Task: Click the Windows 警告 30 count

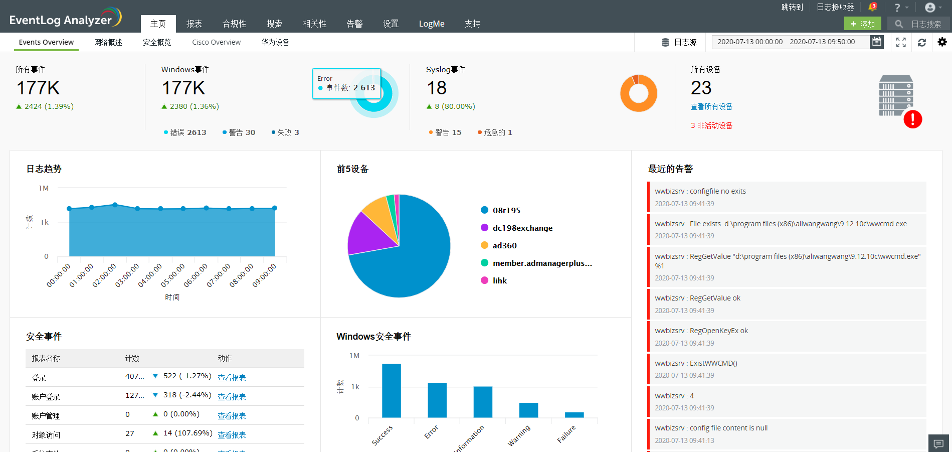Action: [x=239, y=132]
